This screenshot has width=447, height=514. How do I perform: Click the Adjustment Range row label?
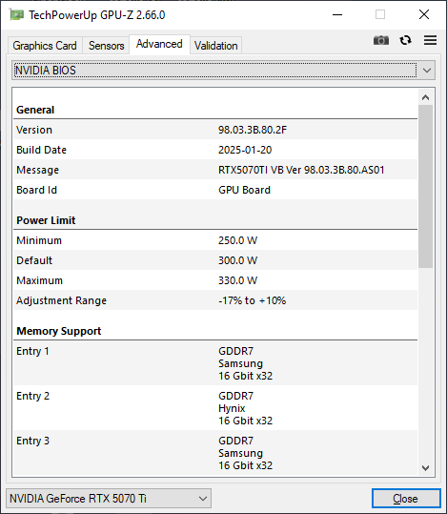pos(61,300)
